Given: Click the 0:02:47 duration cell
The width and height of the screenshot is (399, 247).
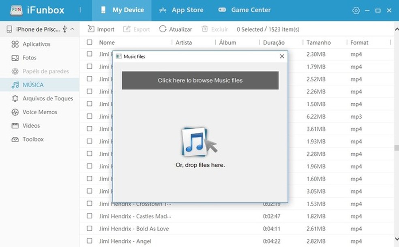Looking at the screenshot, I should pos(272,216).
